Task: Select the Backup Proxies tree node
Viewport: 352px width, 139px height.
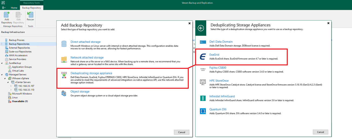Action: pos(17,40)
